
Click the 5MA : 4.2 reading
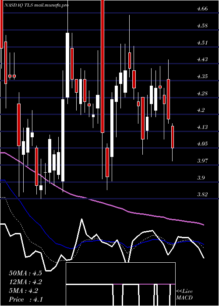click(23, 291)
